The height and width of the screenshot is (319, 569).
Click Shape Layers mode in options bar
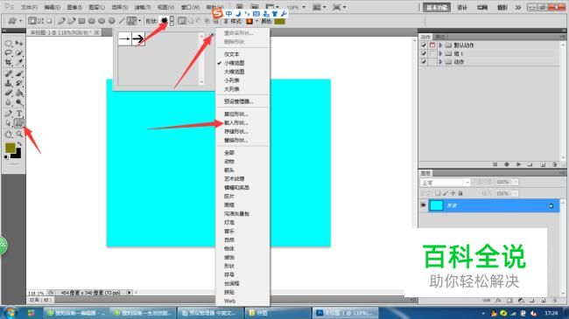pos(32,21)
